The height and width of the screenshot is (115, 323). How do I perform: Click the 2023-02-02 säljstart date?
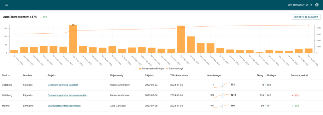(x=151, y=85)
